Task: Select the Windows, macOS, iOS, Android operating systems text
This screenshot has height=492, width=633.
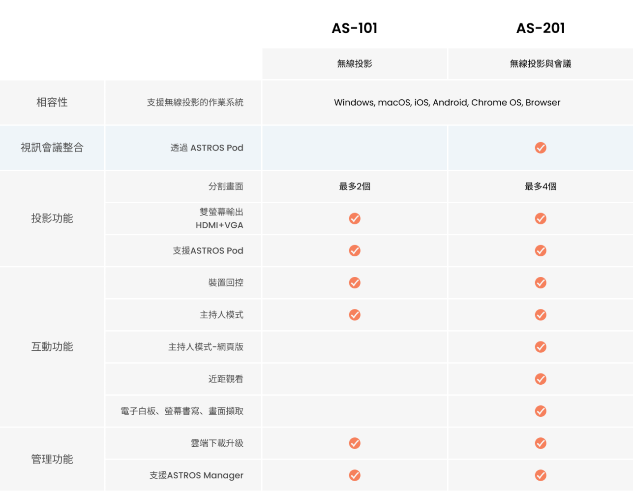Action: pos(447,102)
